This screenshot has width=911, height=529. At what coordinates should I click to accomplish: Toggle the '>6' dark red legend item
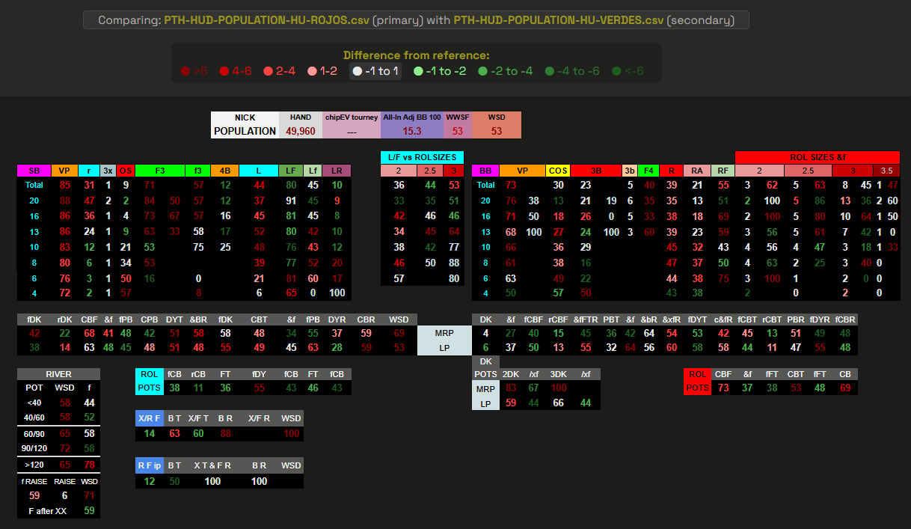[x=194, y=71]
